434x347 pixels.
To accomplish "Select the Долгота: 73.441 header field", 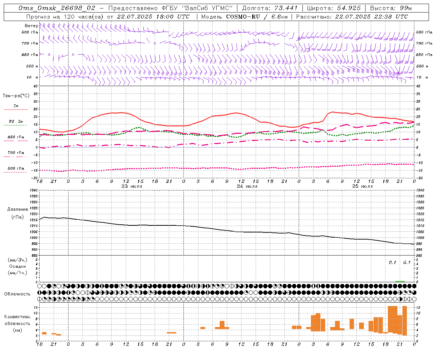I will point(270,8).
